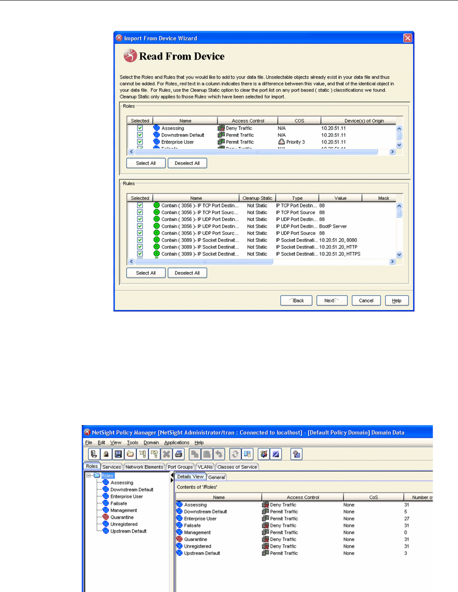The width and height of the screenshot is (458, 592).
Task: Click the Read From Device wizard logo icon
Action: point(130,56)
